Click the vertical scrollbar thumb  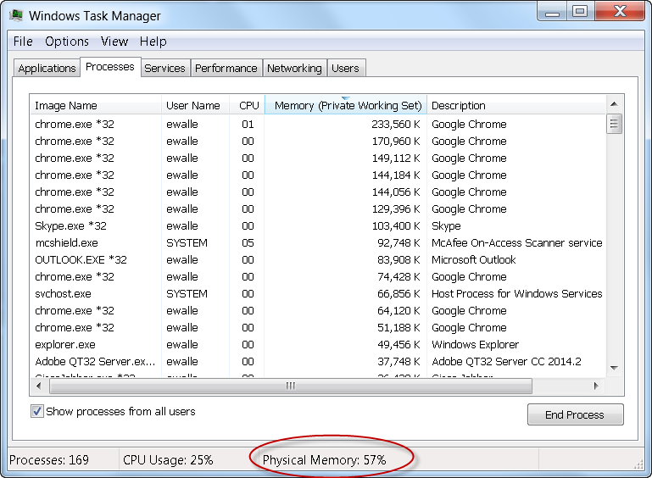click(x=614, y=124)
